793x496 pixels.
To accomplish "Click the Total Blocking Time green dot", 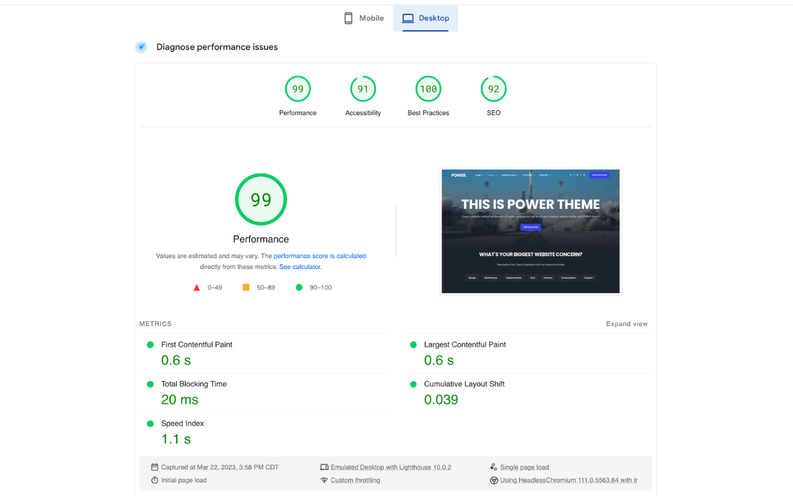I will pos(150,384).
